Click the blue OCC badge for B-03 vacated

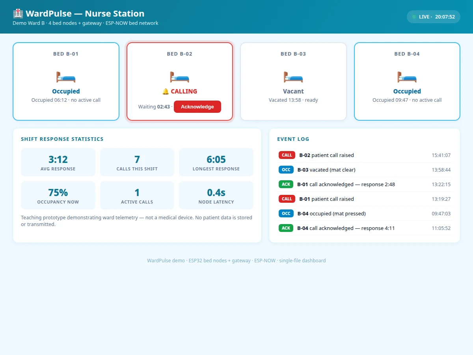pos(286,170)
